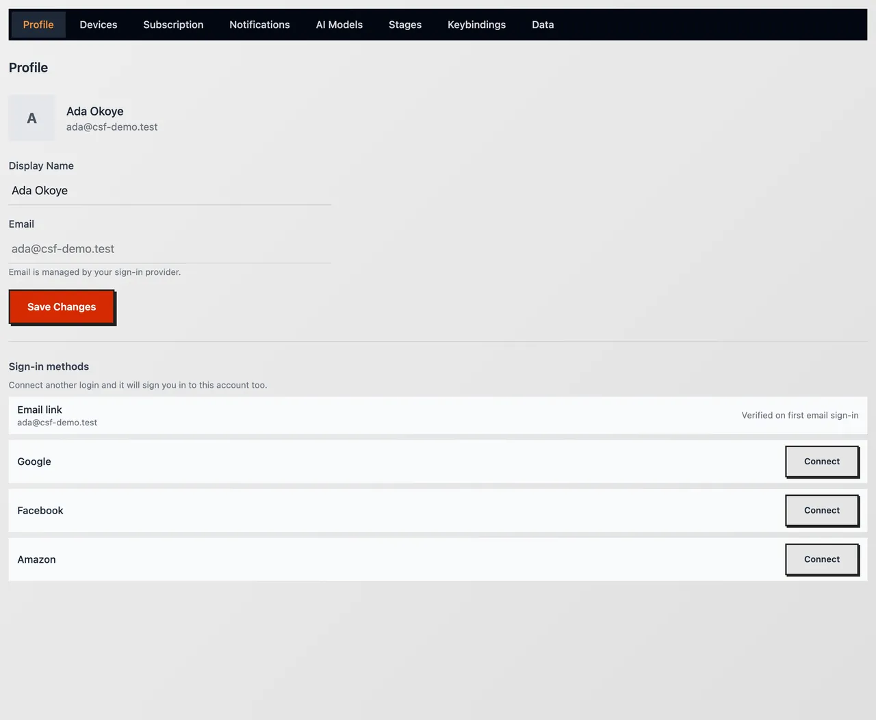Click the Google row label
This screenshot has height=720, width=876.
click(34, 462)
